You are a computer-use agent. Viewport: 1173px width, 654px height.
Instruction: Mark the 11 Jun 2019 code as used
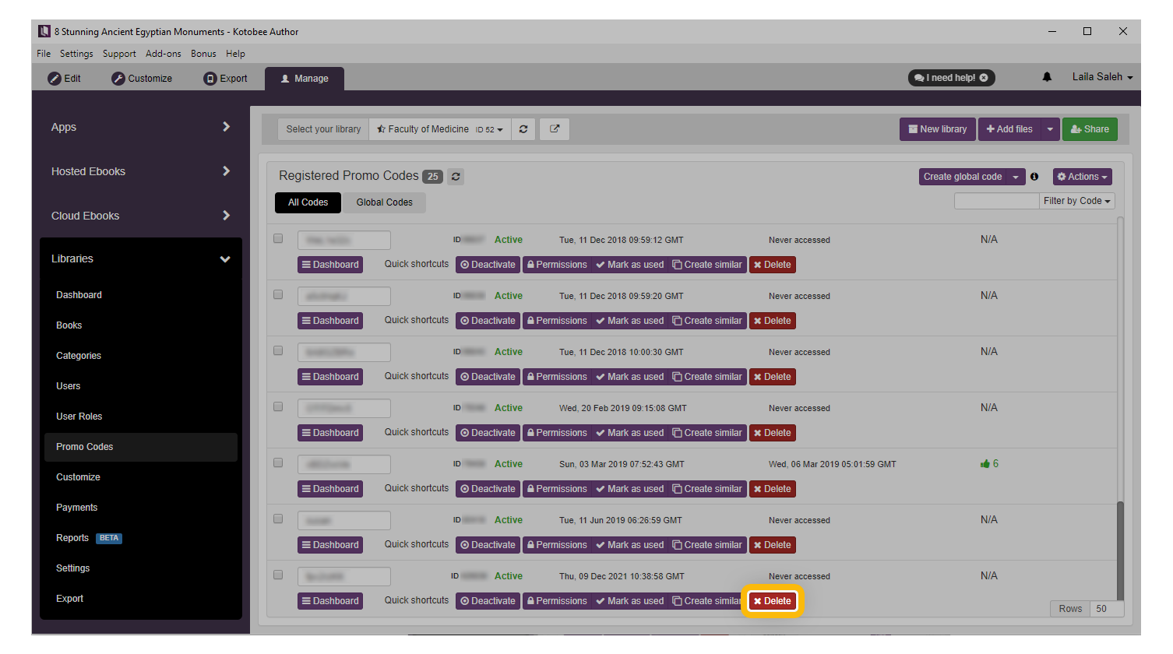(x=630, y=545)
